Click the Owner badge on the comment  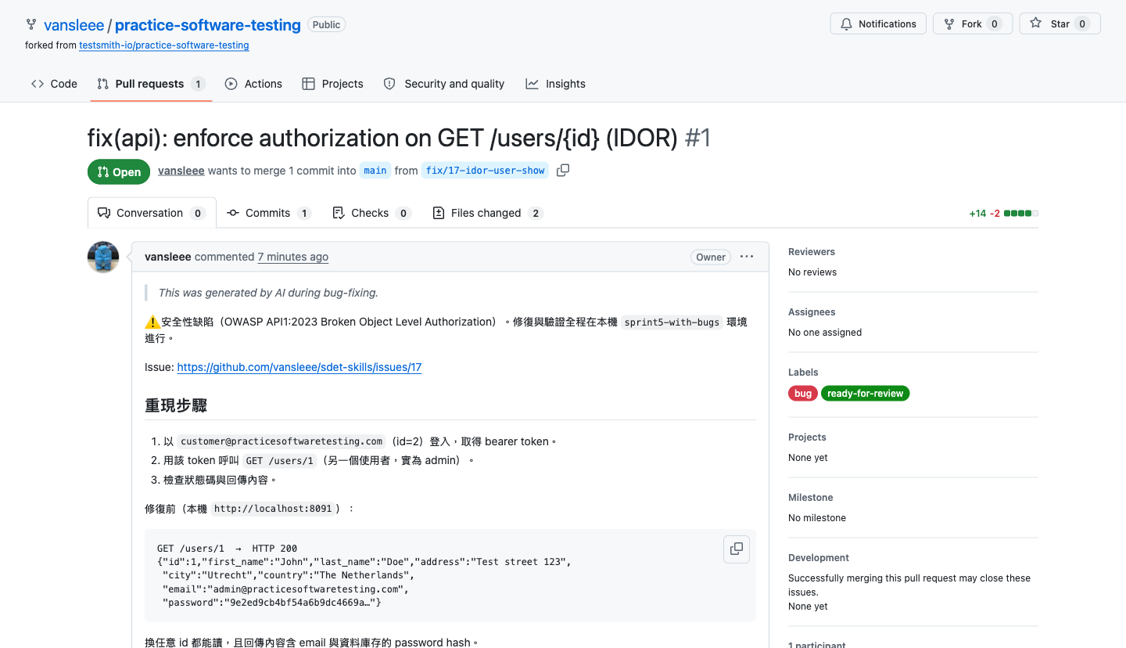point(711,257)
